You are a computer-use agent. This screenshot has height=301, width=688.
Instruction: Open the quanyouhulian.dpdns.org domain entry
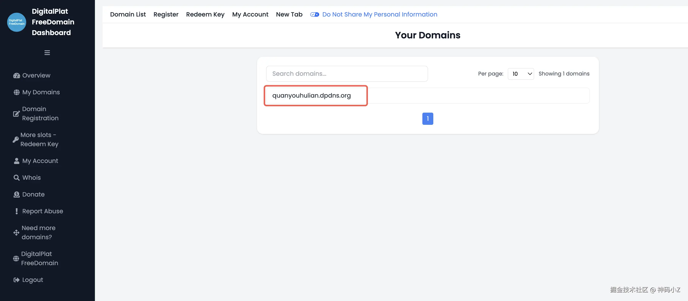(x=311, y=96)
